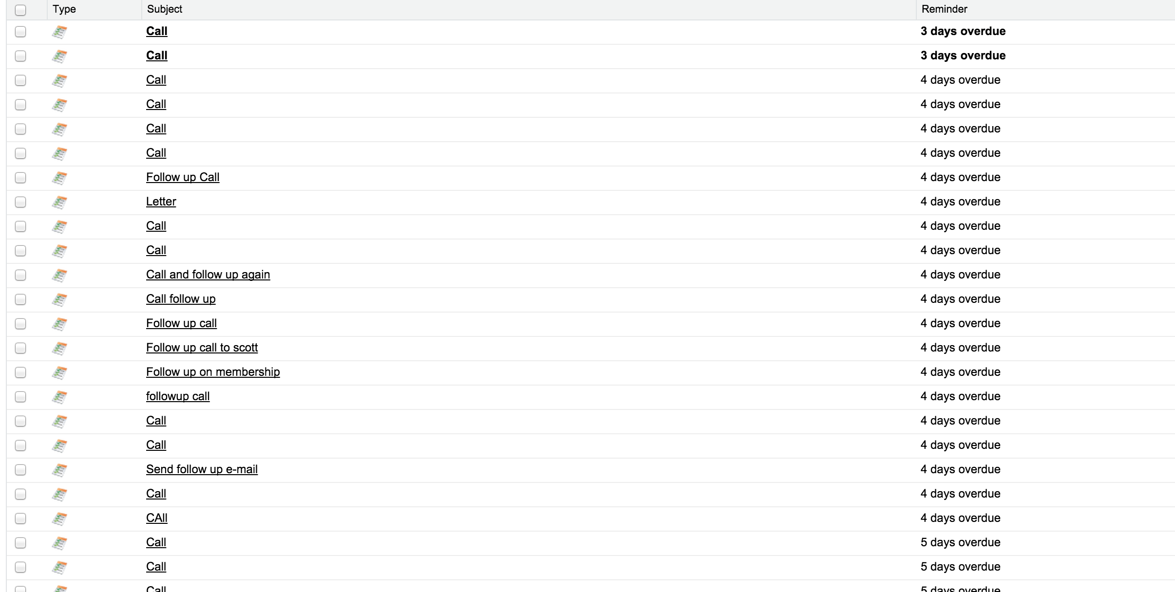The image size is (1175, 592).
Task: Open the Send follow up e-mail link
Action: [202, 469]
